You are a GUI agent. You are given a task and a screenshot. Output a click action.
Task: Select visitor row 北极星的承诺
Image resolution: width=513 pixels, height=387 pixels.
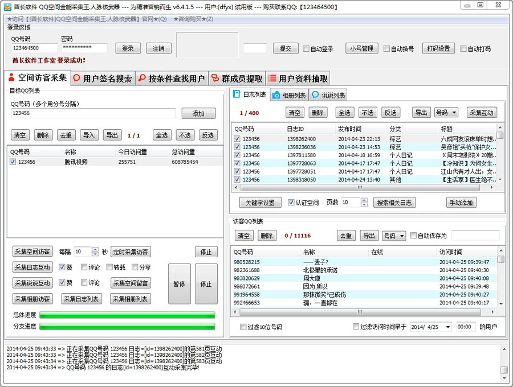pyautogui.click(x=364, y=270)
